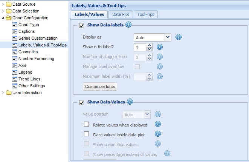The width and height of the screenshot is (249, 162).
Task: Enable Rotate values when displayed checkbox
Action: pyautogui.click(x=87, y=124)
